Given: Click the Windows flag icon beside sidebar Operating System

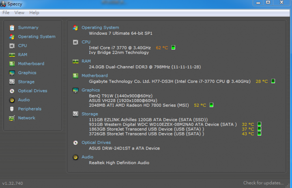Looking at the screenshot, I should pyautogui.click(x=12, y=37).
